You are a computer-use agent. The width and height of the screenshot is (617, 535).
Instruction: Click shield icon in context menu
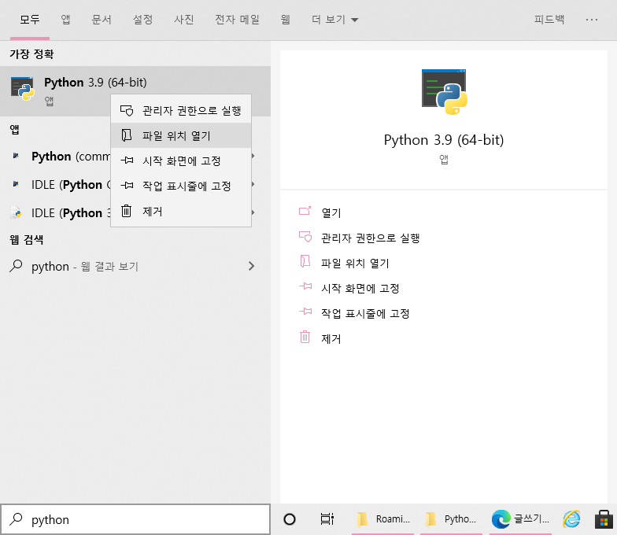point(127,110)
